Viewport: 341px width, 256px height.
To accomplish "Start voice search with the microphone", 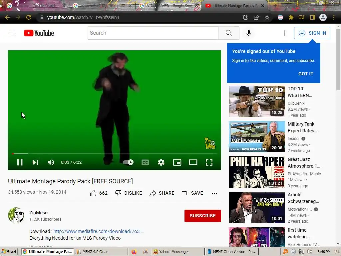I will 248,33.
